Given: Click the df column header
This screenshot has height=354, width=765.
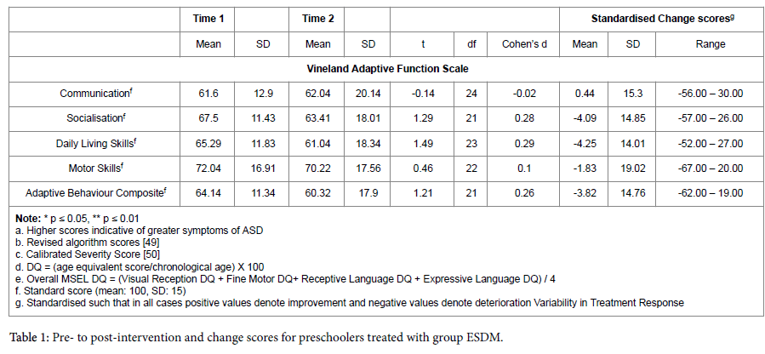Looking at the screenshot, I should 471,43.
